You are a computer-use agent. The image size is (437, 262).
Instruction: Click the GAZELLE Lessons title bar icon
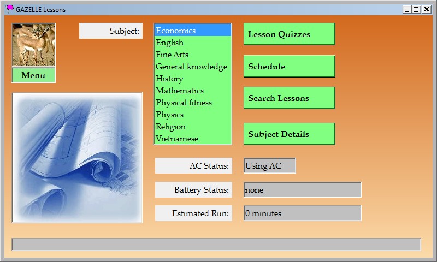tap(9, 9)
